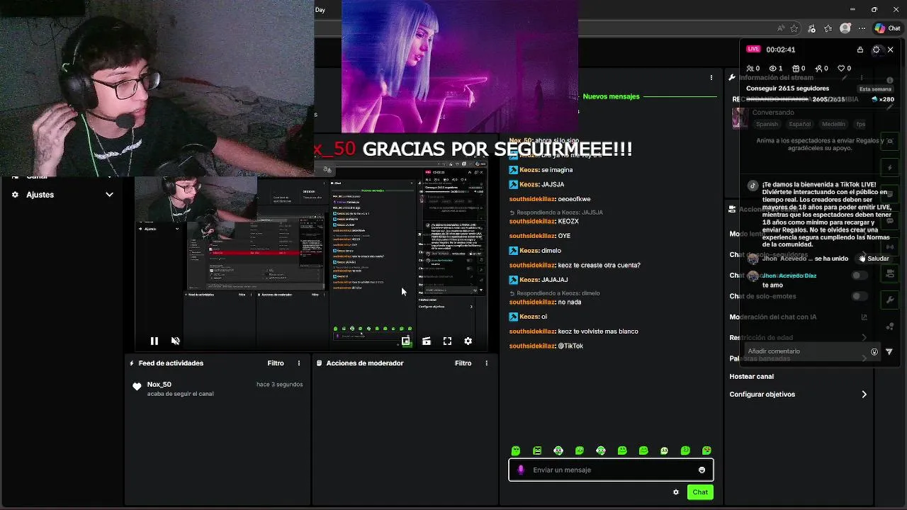Open chat settings gear icon
The height and width of the screenshot is (510, 907).
675,492
